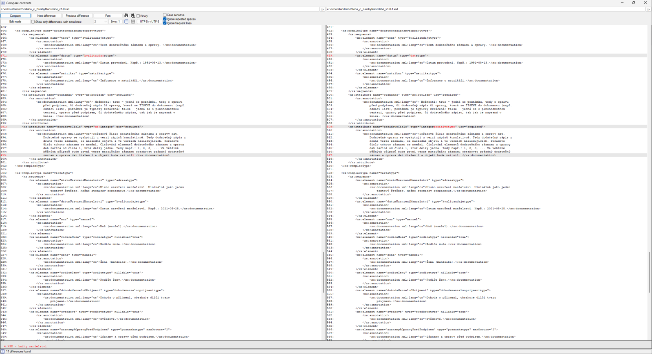Select highlighted line 517 in right pane

tap(487, 155)
